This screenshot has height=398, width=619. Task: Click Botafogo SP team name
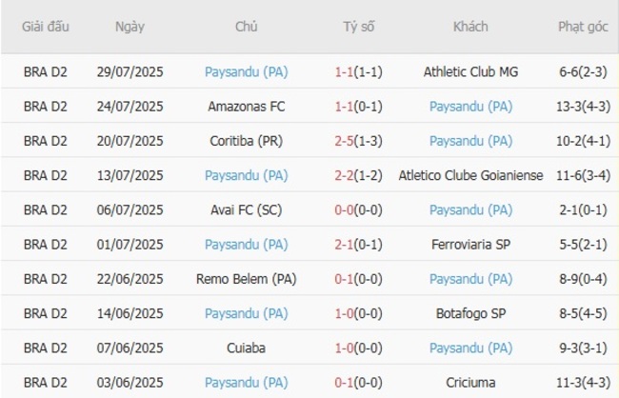point(471,313)
